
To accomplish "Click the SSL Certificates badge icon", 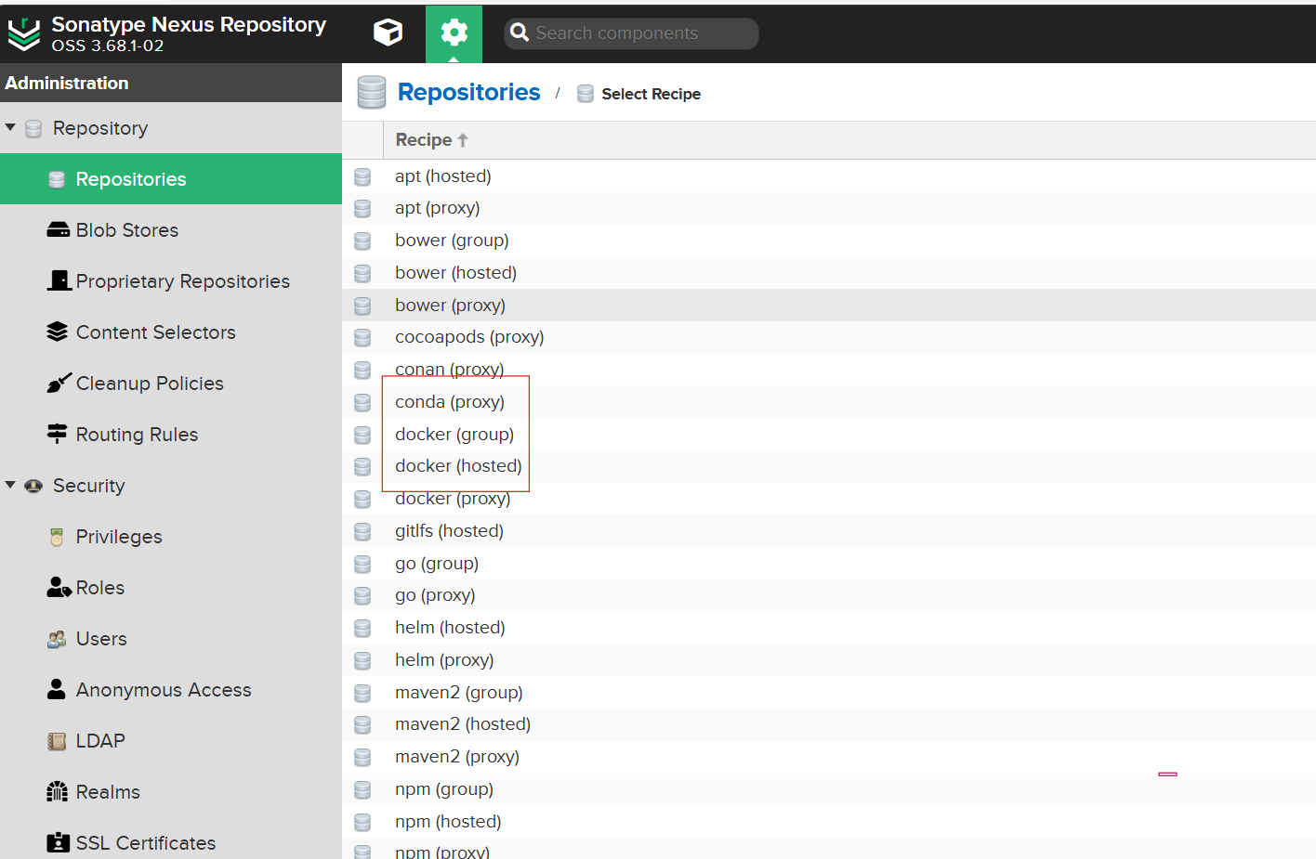I will [58, 842].
